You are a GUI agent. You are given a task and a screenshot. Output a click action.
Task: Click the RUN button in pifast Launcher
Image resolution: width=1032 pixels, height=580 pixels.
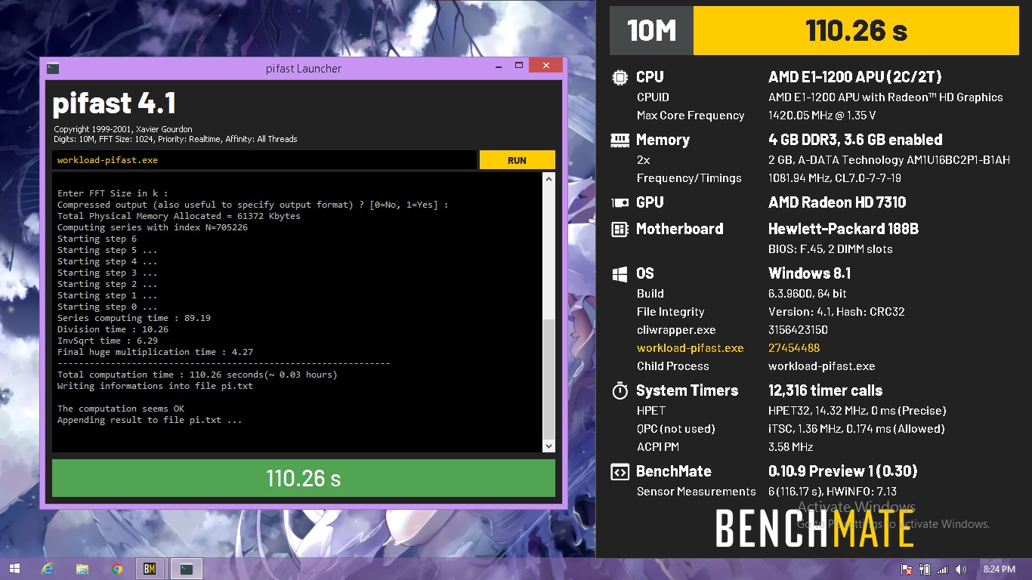click(517, 160)
